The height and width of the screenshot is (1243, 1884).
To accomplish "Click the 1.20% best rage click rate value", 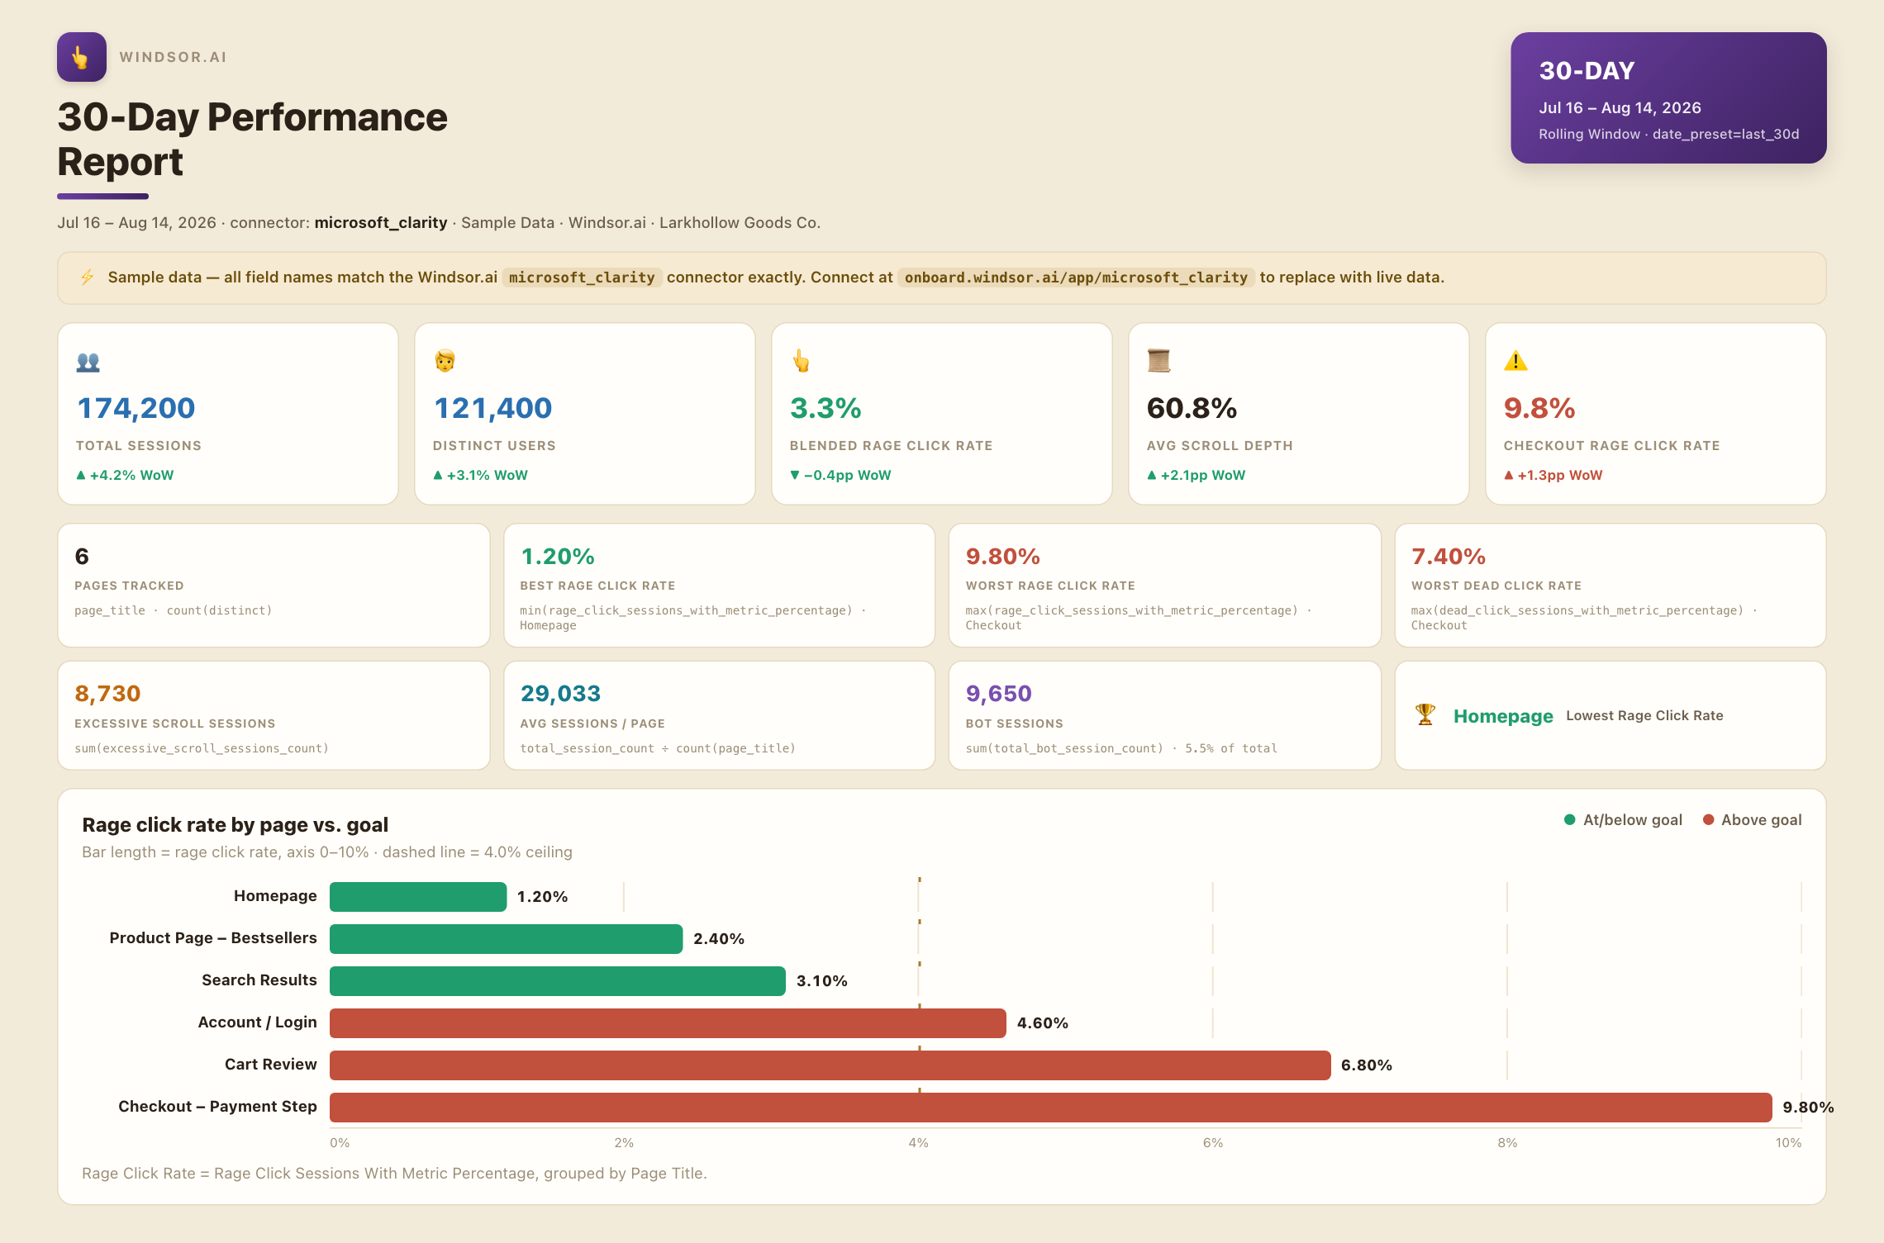I will point(558,557).
